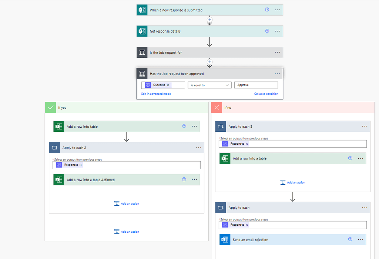This screenshot has width=379, height=259.
Task: Click the "Approve" value input field
Action: pyautogui.click(x=256, y=85)
